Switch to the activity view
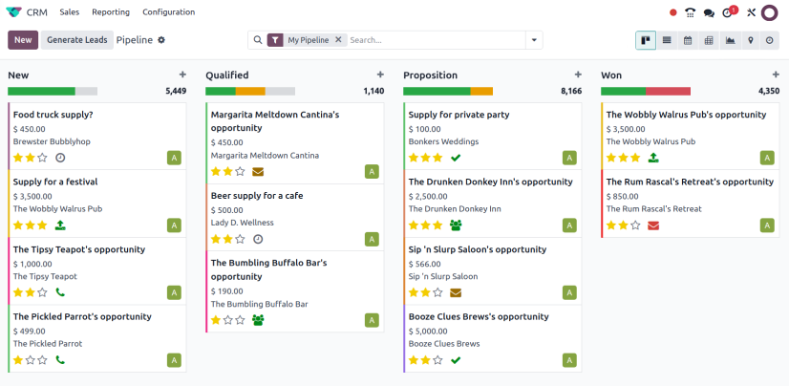Screen dimensions: 789x386 770,40
